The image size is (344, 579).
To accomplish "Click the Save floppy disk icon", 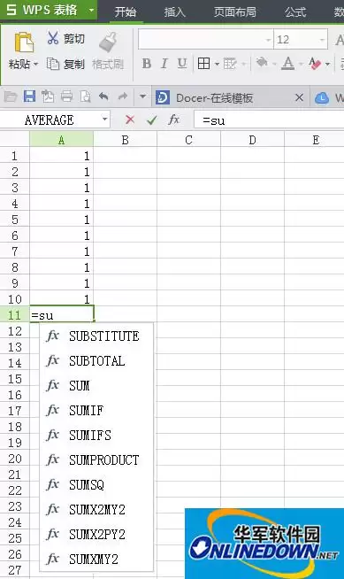I will (29, 97).
